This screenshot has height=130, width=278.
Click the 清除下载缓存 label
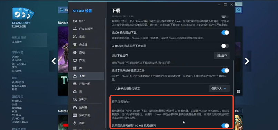pyautogui.click(x=120, y=56)
